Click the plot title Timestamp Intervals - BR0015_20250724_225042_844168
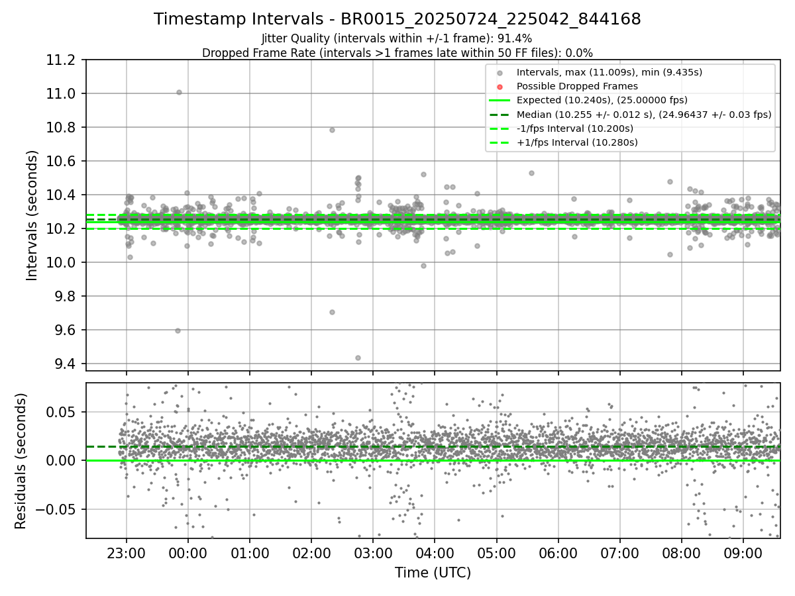Viewport: 795px width, 596px height. pyautogui.click(x=397, y=19)
